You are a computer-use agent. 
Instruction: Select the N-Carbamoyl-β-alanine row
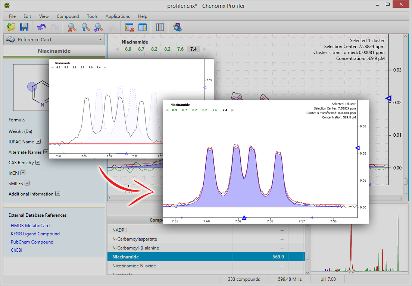[206, 248]
